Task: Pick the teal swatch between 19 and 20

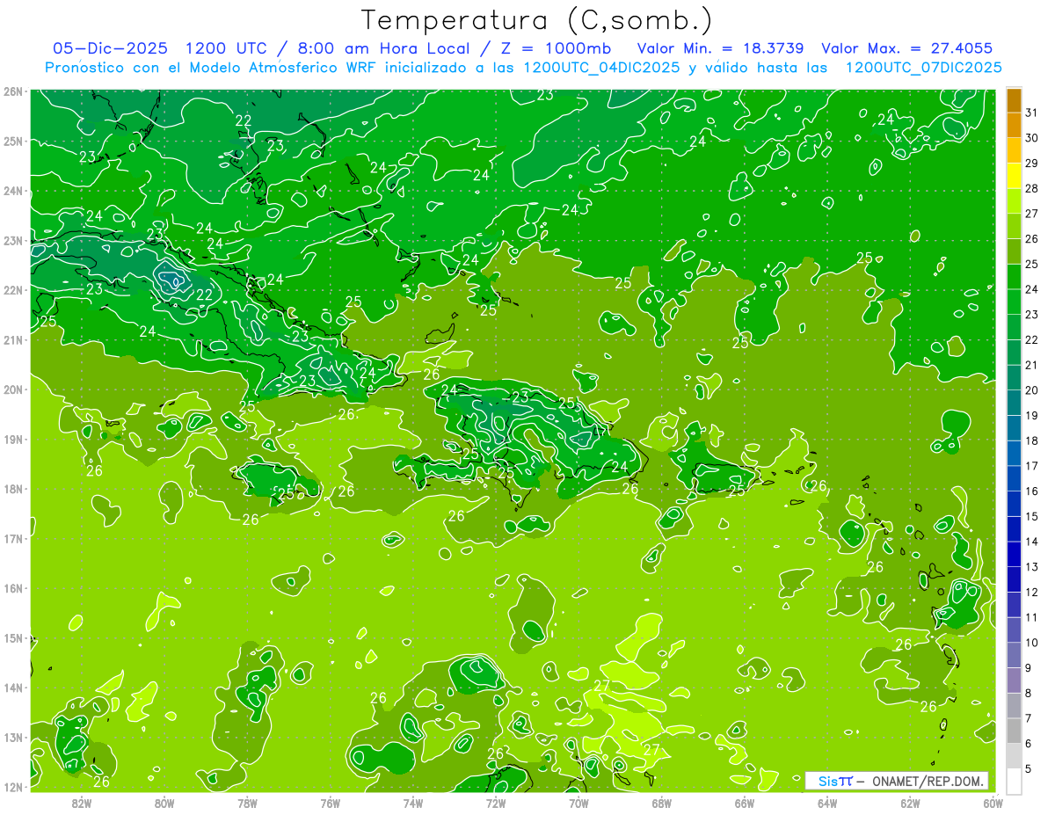Action: (1014, 403)
